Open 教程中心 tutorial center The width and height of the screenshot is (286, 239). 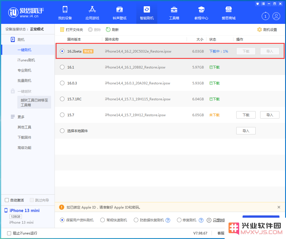201,13
